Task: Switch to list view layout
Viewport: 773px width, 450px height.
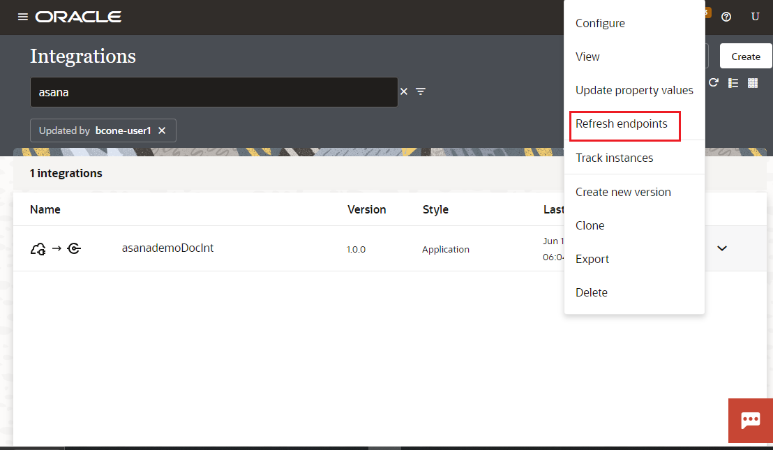Action: pyautogui.click(x=733, y=82)
